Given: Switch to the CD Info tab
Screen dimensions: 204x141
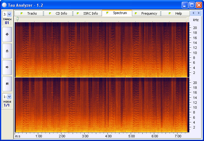Looking at the screenshot, I should coord(58,13).
